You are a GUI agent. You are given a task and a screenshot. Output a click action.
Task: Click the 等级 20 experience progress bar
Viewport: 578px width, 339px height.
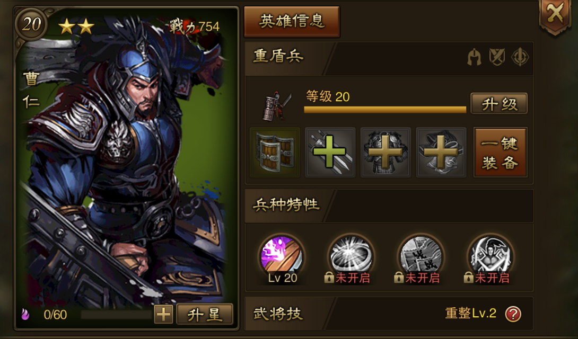click(385, 109)
